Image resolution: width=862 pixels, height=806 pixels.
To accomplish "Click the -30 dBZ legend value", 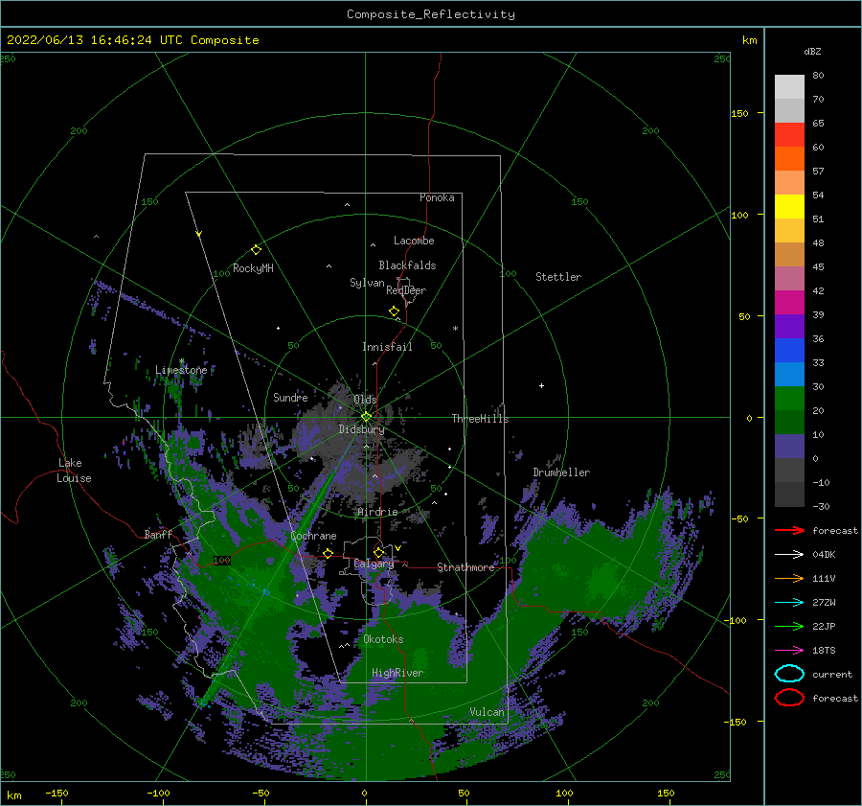I will point(821,506).
